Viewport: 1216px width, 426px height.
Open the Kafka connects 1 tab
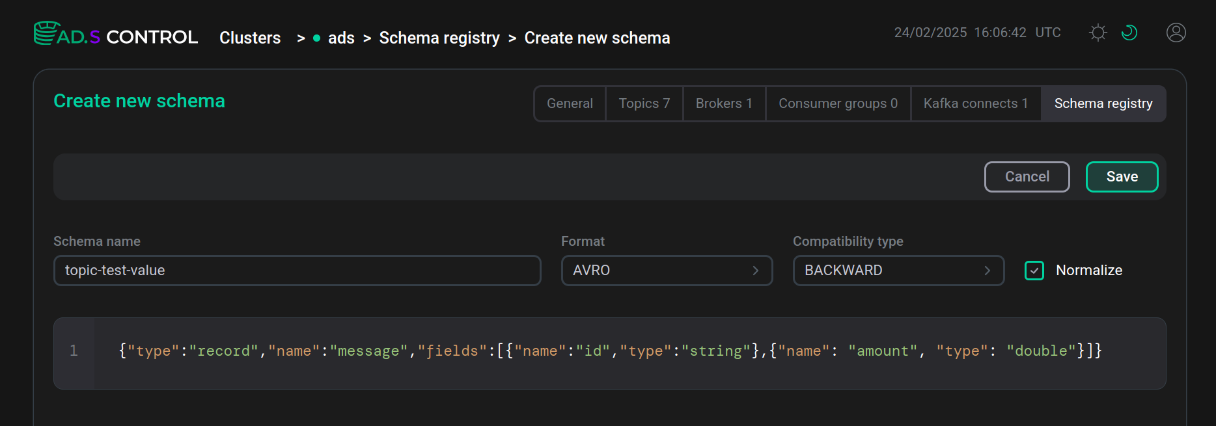pyautogui.click(x=976, y=103)
